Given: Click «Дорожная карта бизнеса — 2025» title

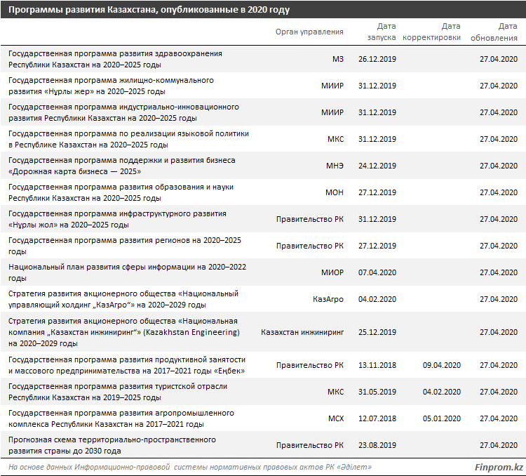Looking at the screenshot, I should click(x=122, y=166).
